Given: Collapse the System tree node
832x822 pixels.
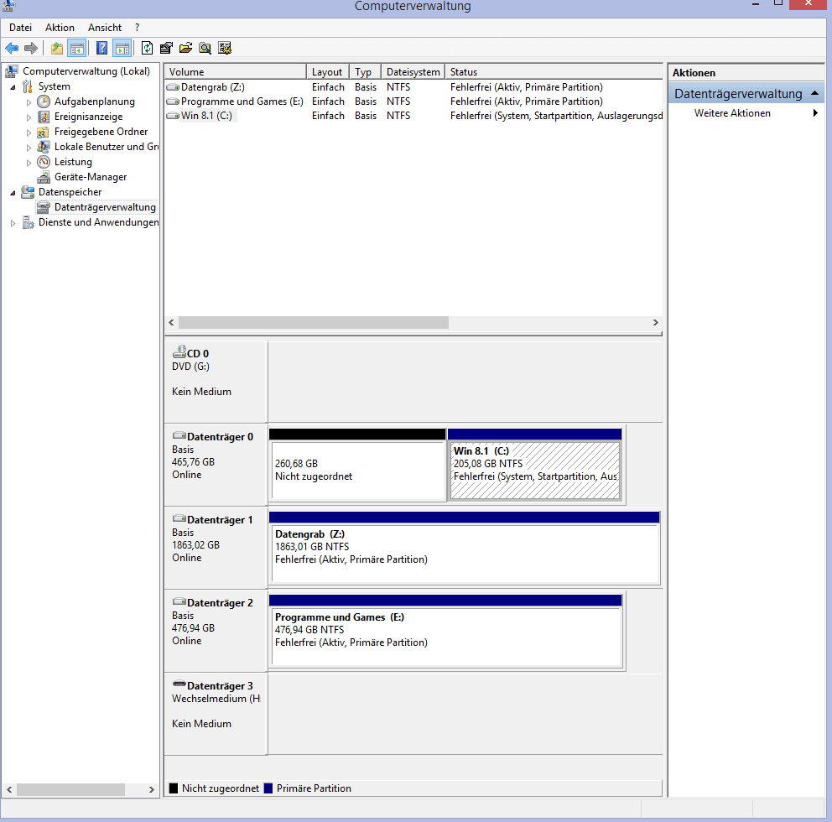Looking at the screenshot, I should tap(13, 87).
